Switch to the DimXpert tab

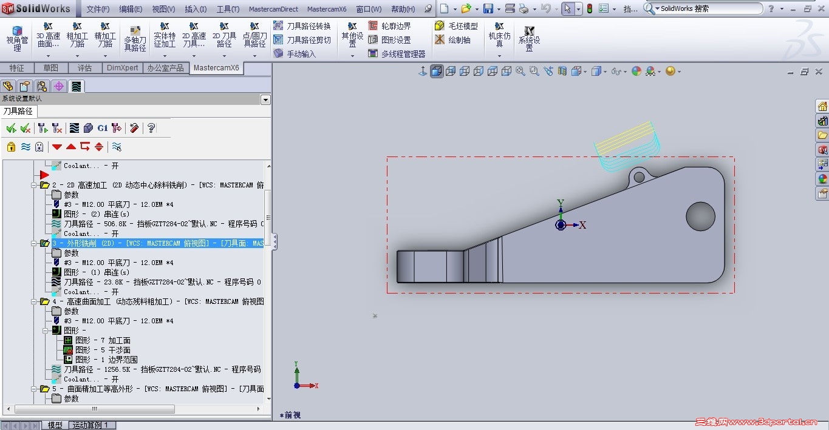(x=122, y=68)
